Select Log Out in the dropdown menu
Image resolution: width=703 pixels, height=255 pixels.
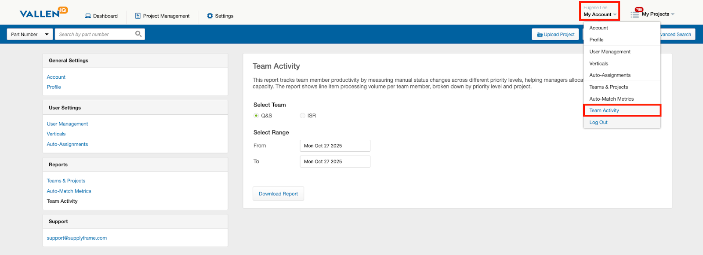pyautogui.click(x=598, y=122)
